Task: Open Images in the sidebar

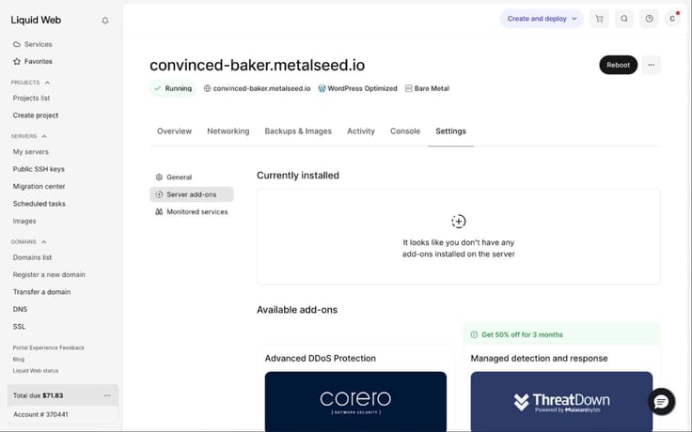Action: (24, 221)
